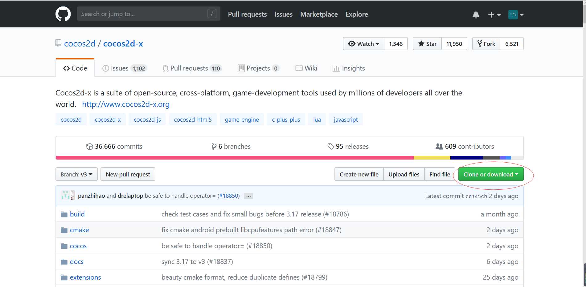The image size is (586, 287).
Task: Focus the Search or jump to field
Action: tap(149, 14)
